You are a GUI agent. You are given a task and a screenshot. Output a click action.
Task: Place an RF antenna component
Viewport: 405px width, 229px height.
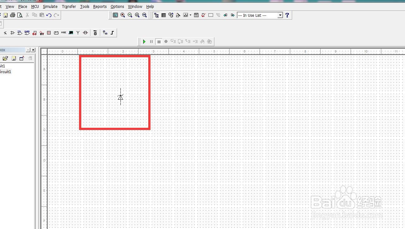point(78,33)
